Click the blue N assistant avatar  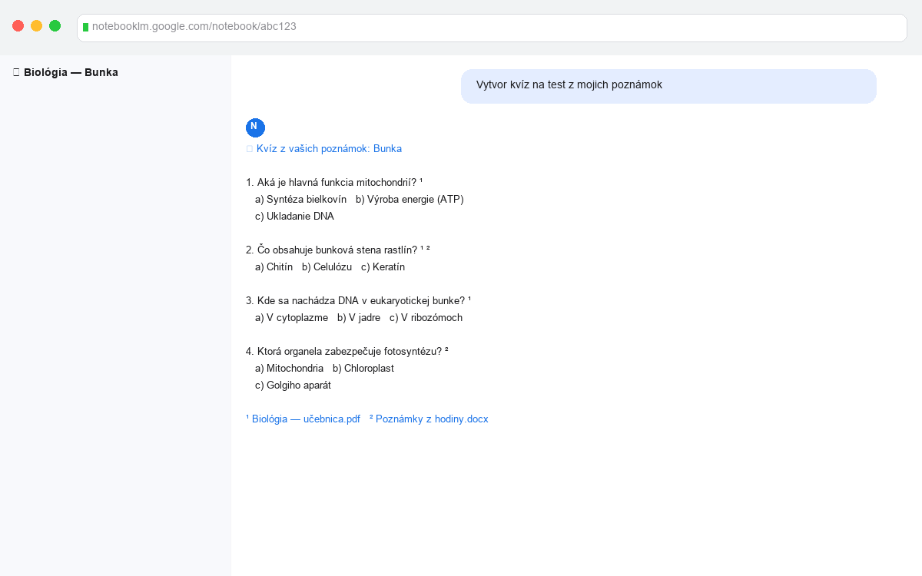pos(255,127)
